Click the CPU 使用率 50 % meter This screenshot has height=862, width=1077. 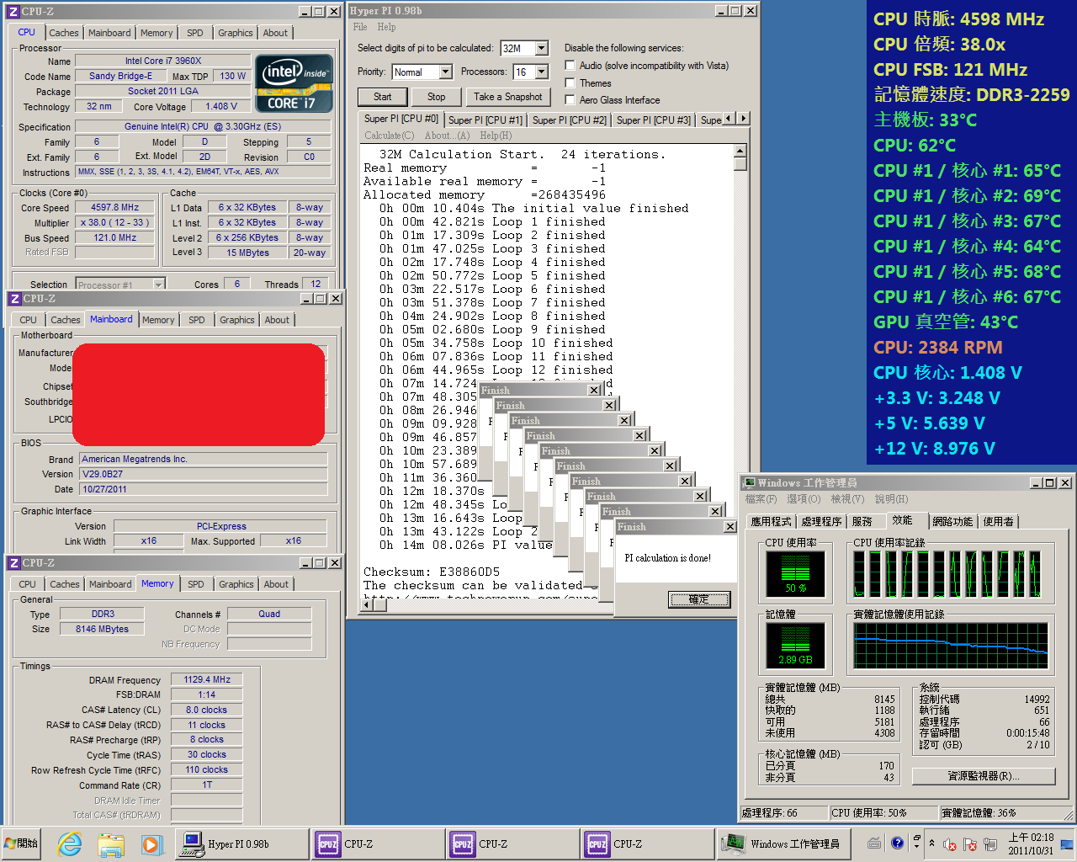tap(796, 573)
